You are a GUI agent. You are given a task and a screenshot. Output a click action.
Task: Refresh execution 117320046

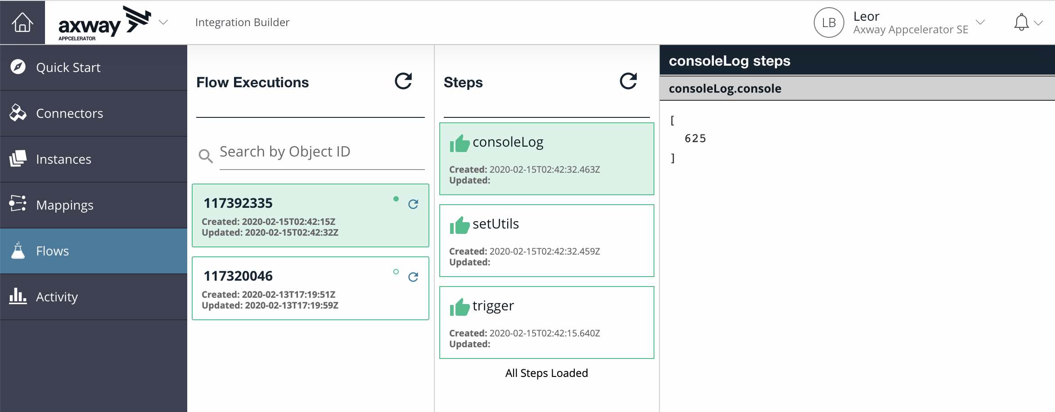click(x=413, y=277)
